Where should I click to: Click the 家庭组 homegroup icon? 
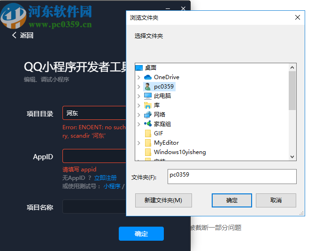click(148, 124)
